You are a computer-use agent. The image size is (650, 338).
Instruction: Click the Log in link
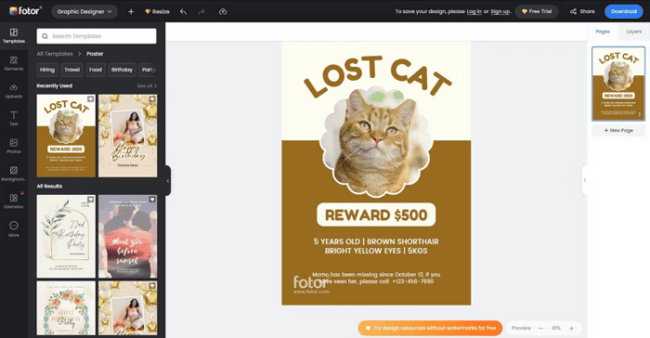tap(474, 12)
